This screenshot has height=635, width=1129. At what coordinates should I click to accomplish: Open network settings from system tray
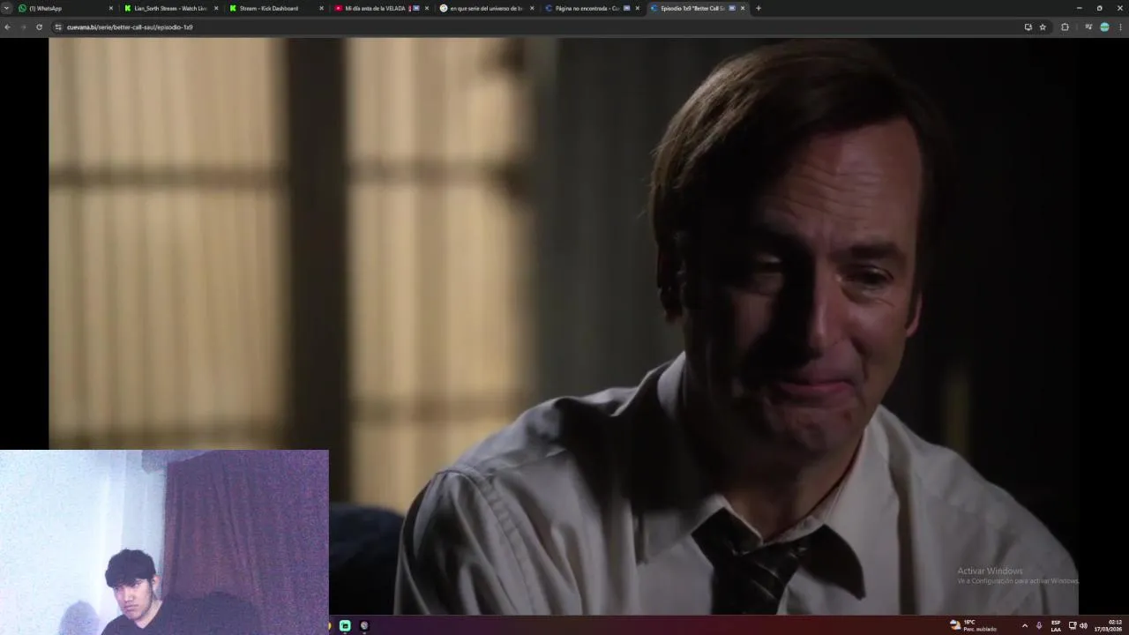[x=1073, y=625]
